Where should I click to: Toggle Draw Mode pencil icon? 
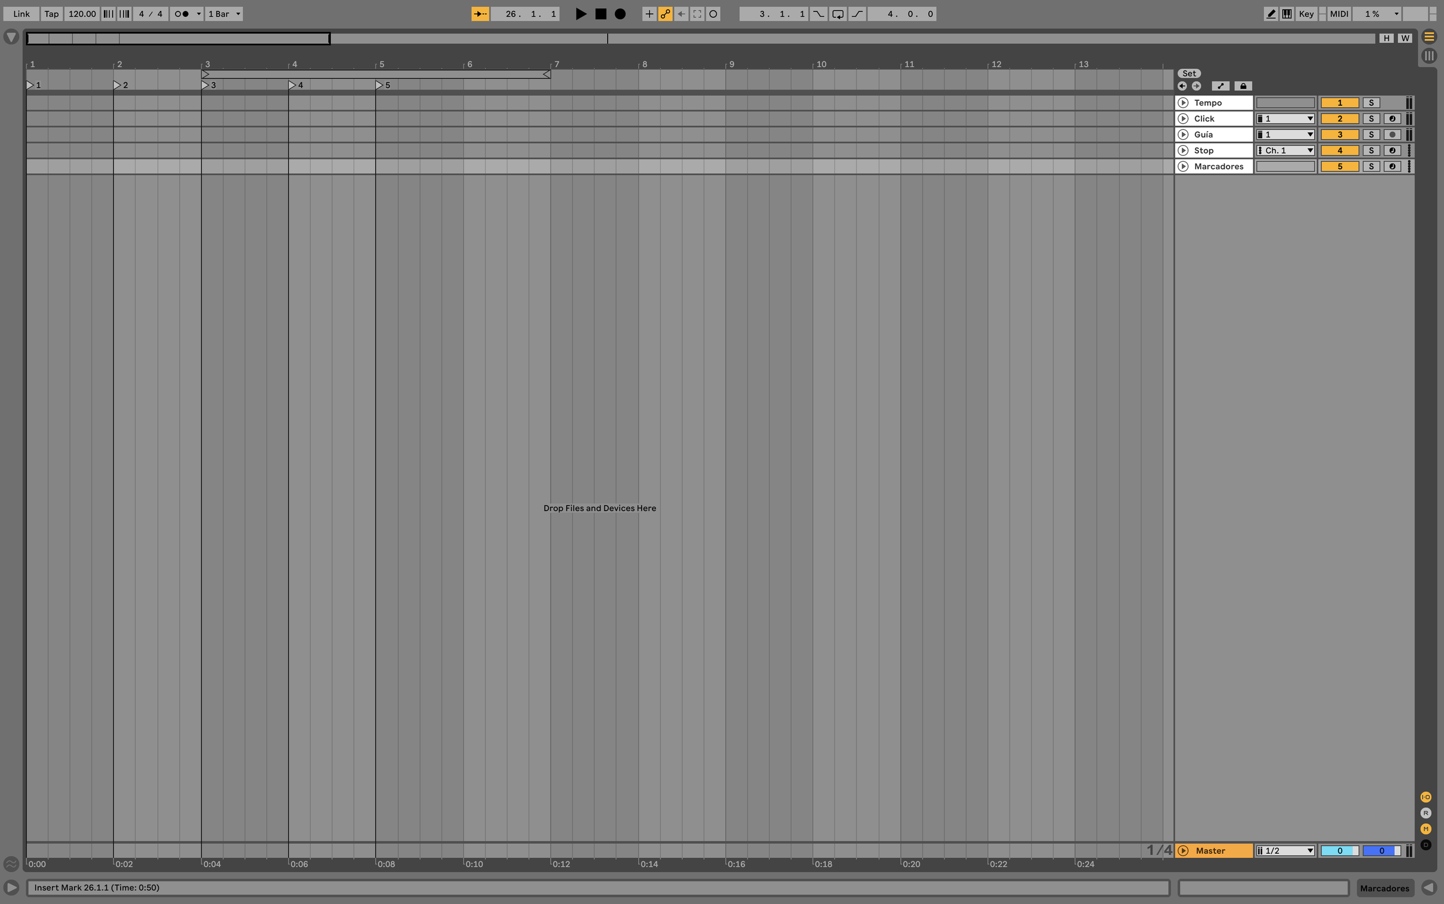pyautogui.click(x=1271, y=14)
